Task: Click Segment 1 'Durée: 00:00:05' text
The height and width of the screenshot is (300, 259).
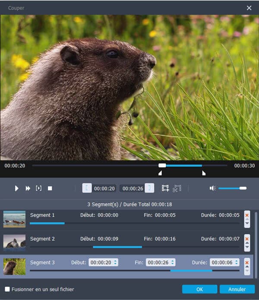Action: tap(220, 215)
